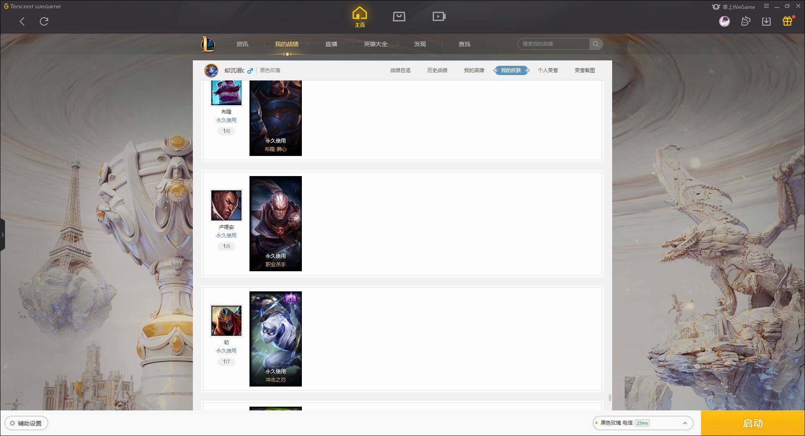The width and height of the screenshot is (805, 436).
Task: Expand the 黑色玫瑰 电信 server dropdown
Action: click(643, 423)
